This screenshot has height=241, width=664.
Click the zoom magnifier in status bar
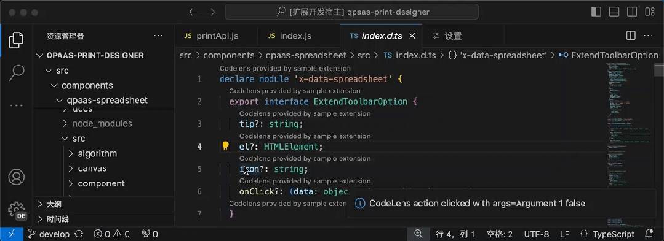click(x=418, y=234)
